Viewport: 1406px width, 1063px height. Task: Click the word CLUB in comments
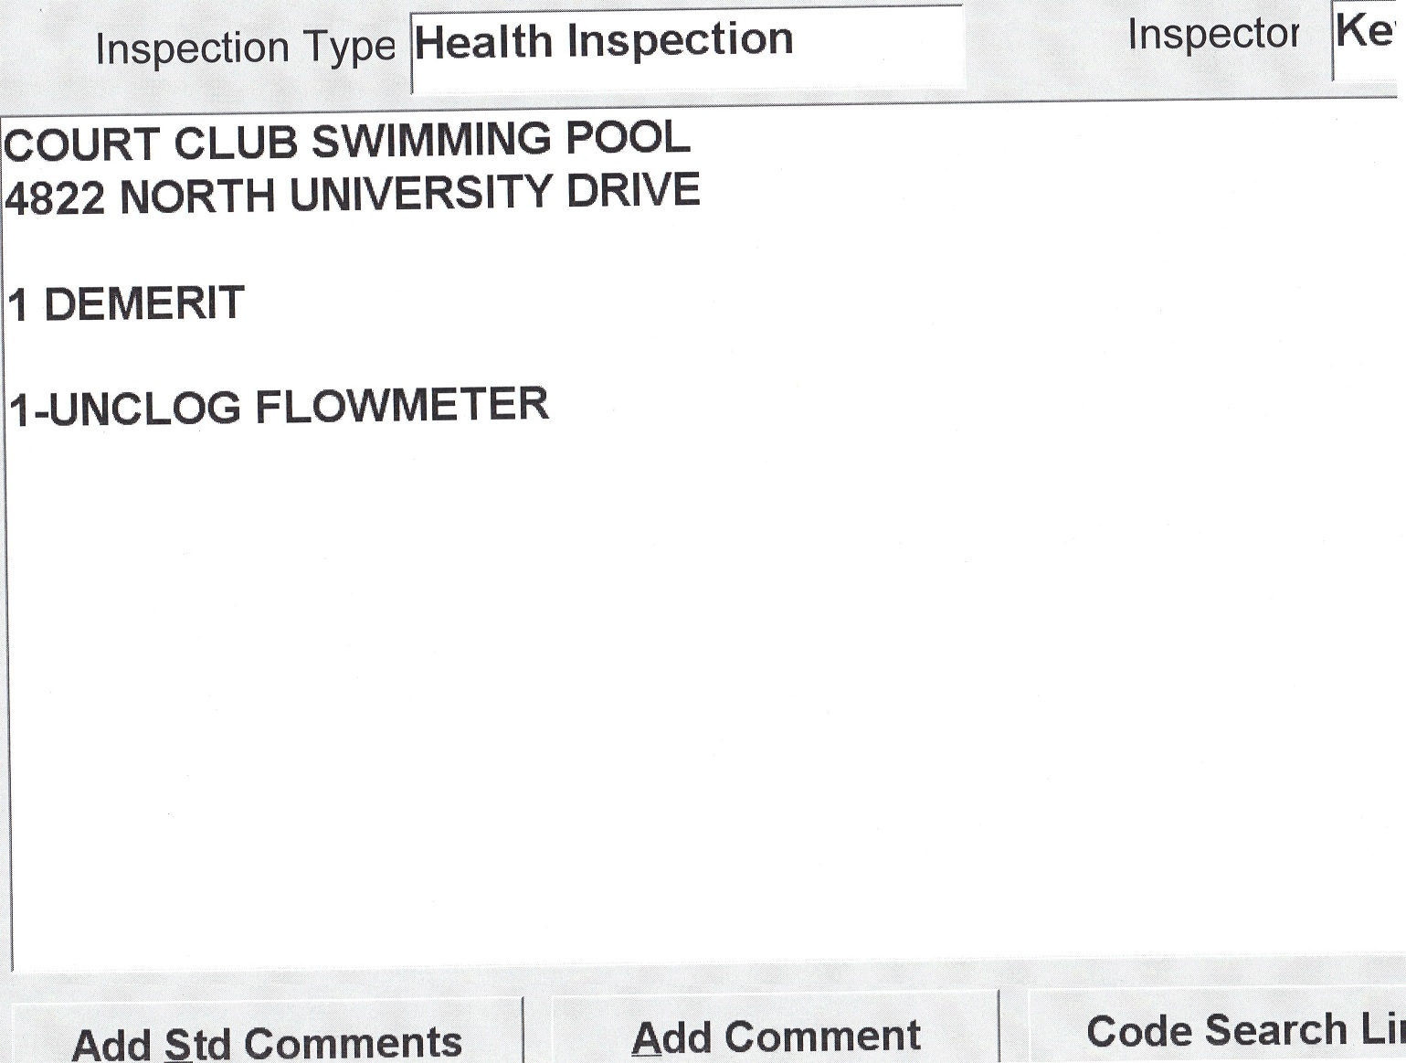point(236,143)
